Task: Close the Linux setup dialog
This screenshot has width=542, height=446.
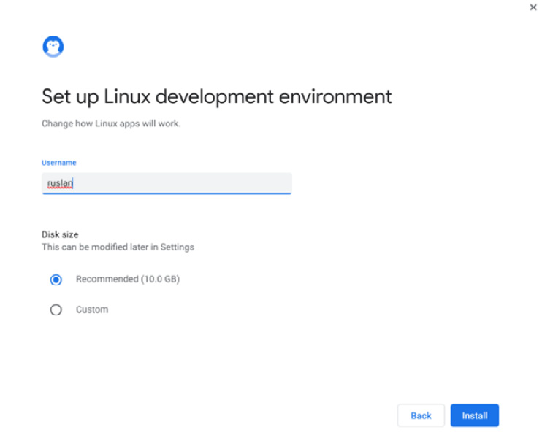Action: pyautogui.click(x=533, y=7)
